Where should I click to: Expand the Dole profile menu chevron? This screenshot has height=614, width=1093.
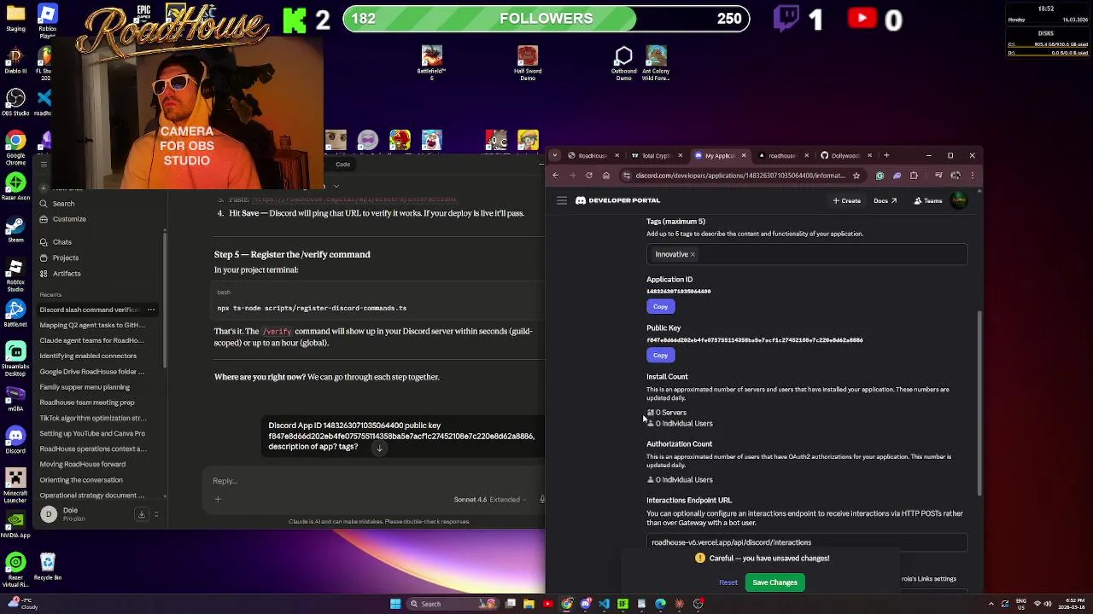pos(156,514)
